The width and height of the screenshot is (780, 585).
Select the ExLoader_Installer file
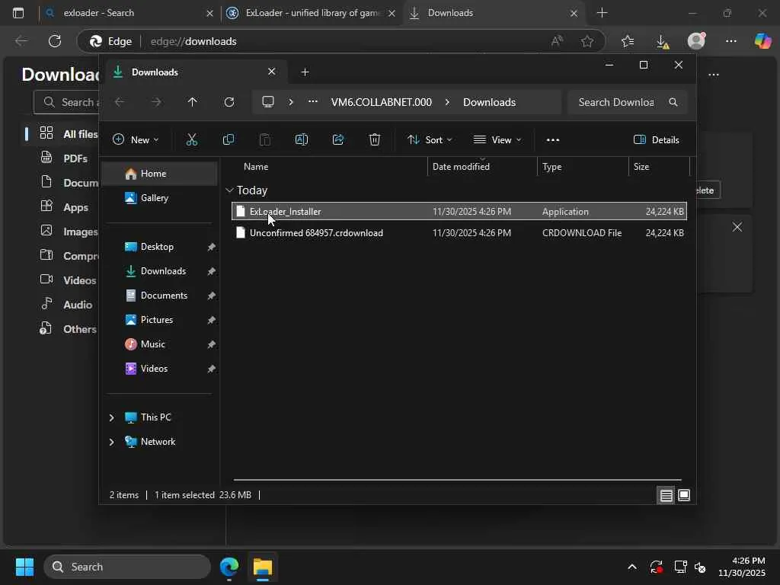(459, 212)
